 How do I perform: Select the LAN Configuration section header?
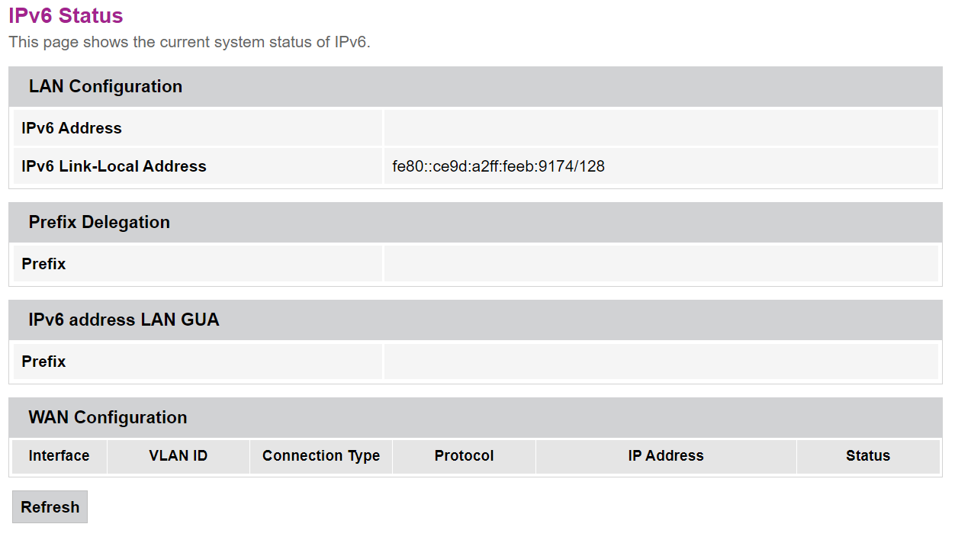point(105,86)
